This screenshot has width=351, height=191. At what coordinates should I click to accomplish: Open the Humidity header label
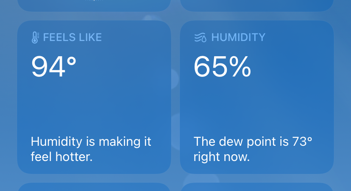[x=238, y=37]
